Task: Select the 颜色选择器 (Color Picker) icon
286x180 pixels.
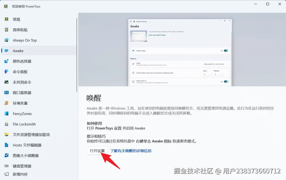Action: click(6, 61)
